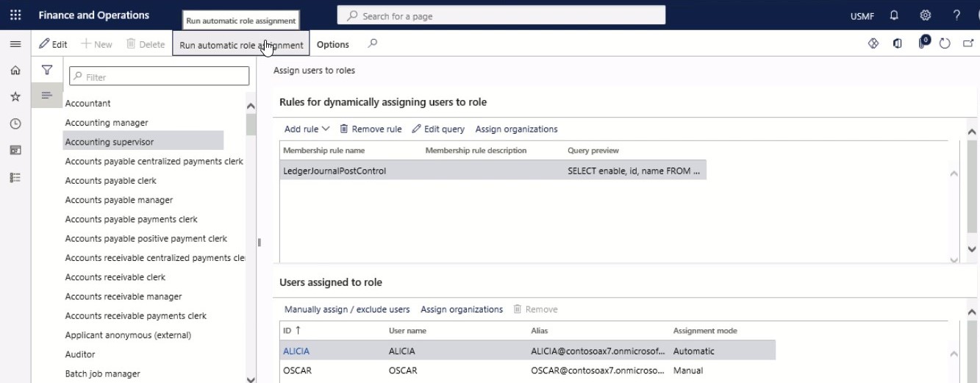Open the page in a new window
Screen dimensions: 980x383
(x=968, y=44)
